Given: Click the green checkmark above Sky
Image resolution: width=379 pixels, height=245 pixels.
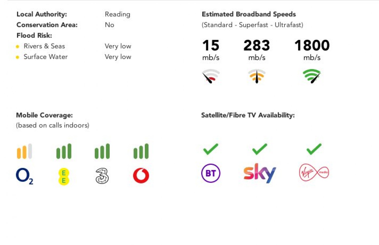Looking at the screenshot, I should point(260,149).
